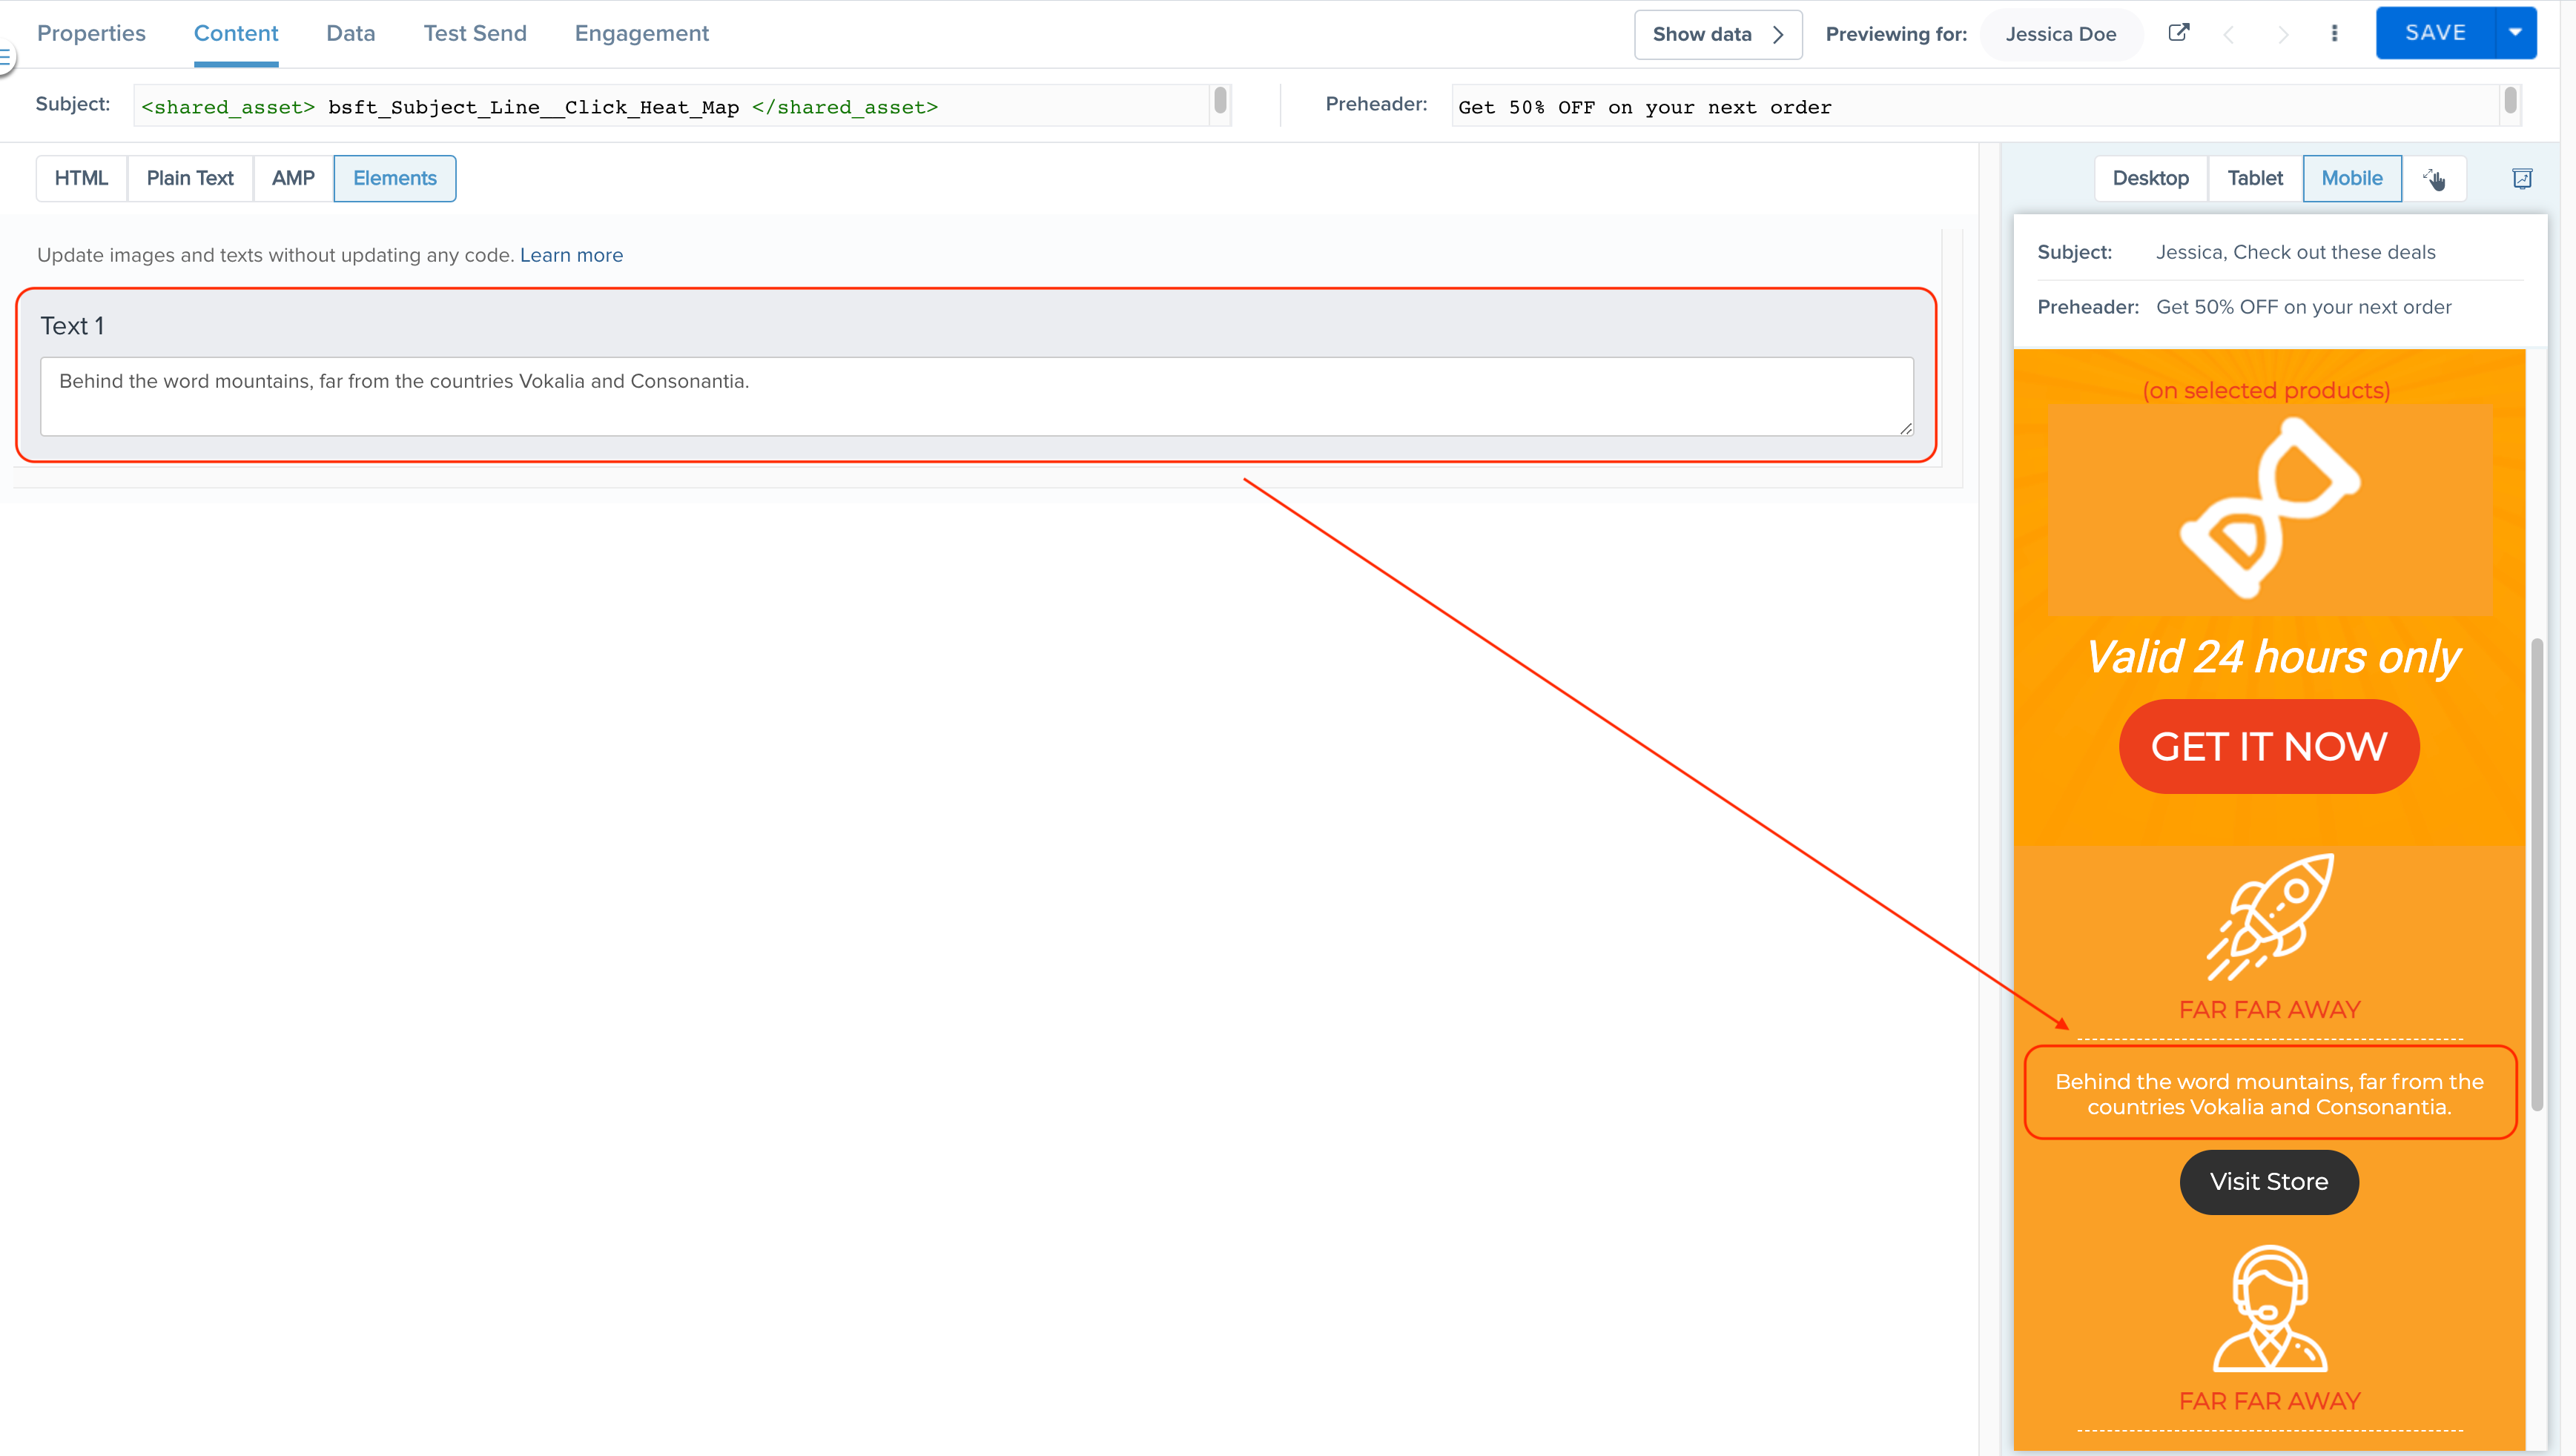Screen dimensions: 2576x1456
Task: Preview in Tablet view
Action: coord(2255,179)
